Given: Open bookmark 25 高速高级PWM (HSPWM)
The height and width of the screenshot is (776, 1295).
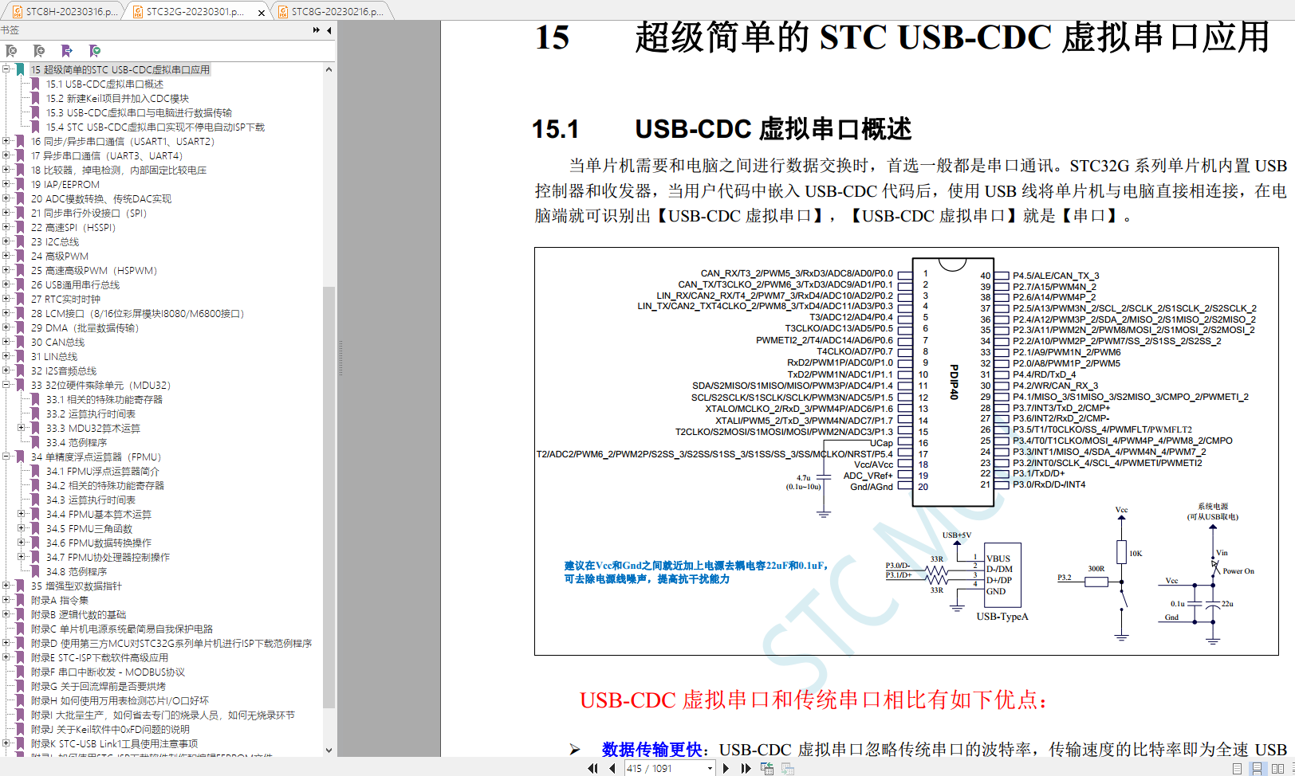Looking at the screenshot, I should tap(94, 271).
